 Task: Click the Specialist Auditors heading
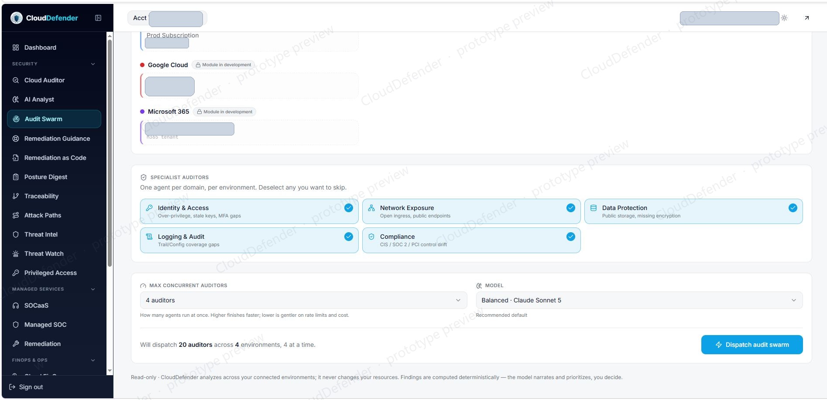179,177
